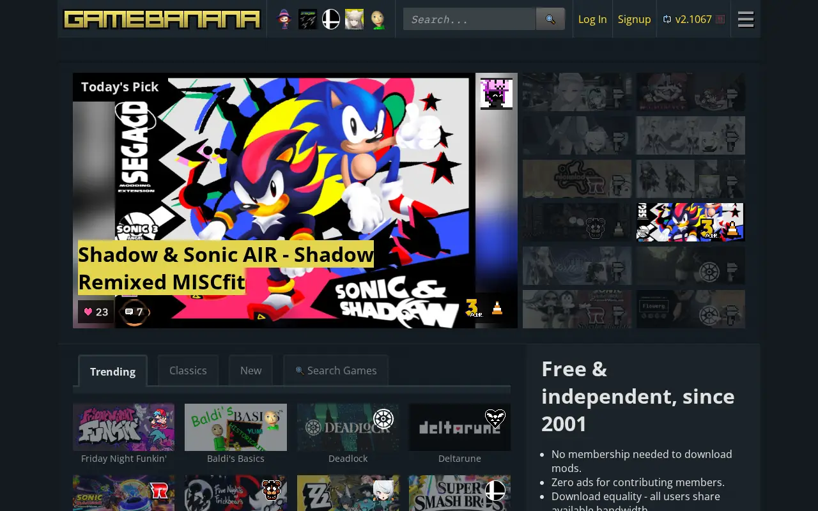Select the dimmed Nickelodeon splat preview thumbnail
Viewport: 818px width, 511px height.
[577, 179]
